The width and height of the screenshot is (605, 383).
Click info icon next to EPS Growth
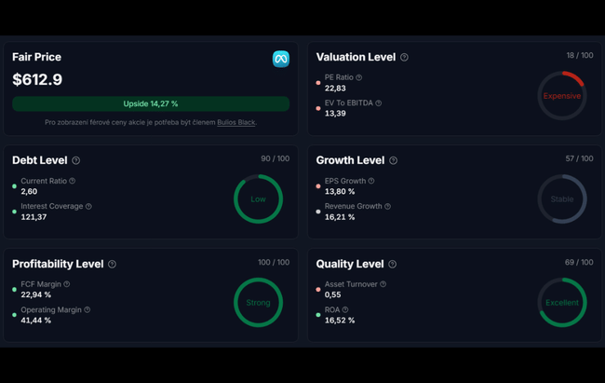click(371, 181)
